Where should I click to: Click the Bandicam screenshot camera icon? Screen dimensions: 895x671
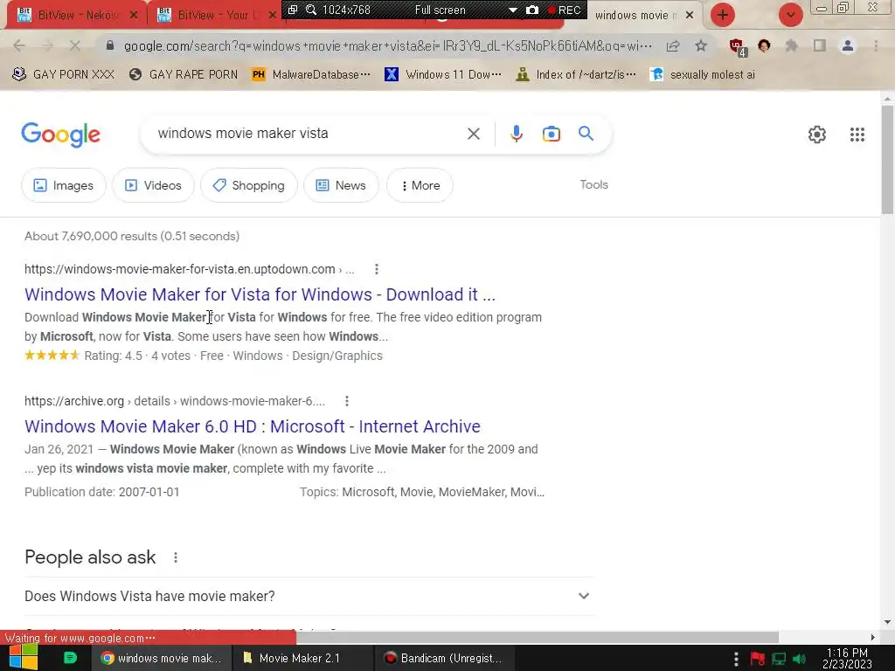(532, 10)
